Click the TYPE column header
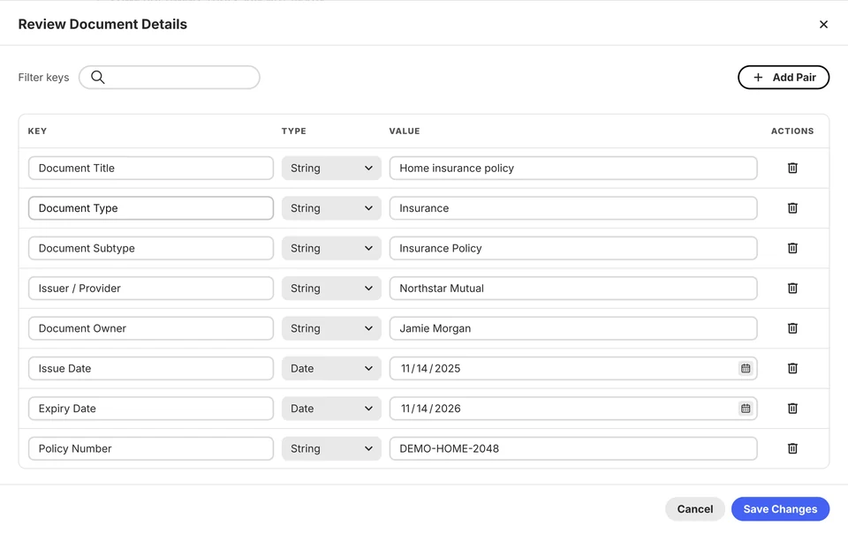The height and width of the screenshot is (533, 848). [x=293, y=131]
